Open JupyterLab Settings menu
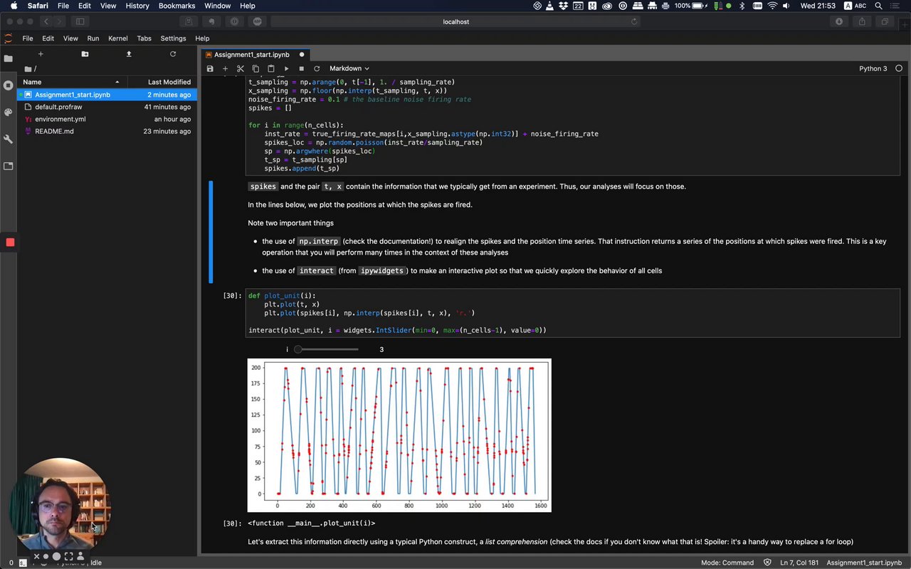Viewport: 911px width, 569px height. point(173,38)
